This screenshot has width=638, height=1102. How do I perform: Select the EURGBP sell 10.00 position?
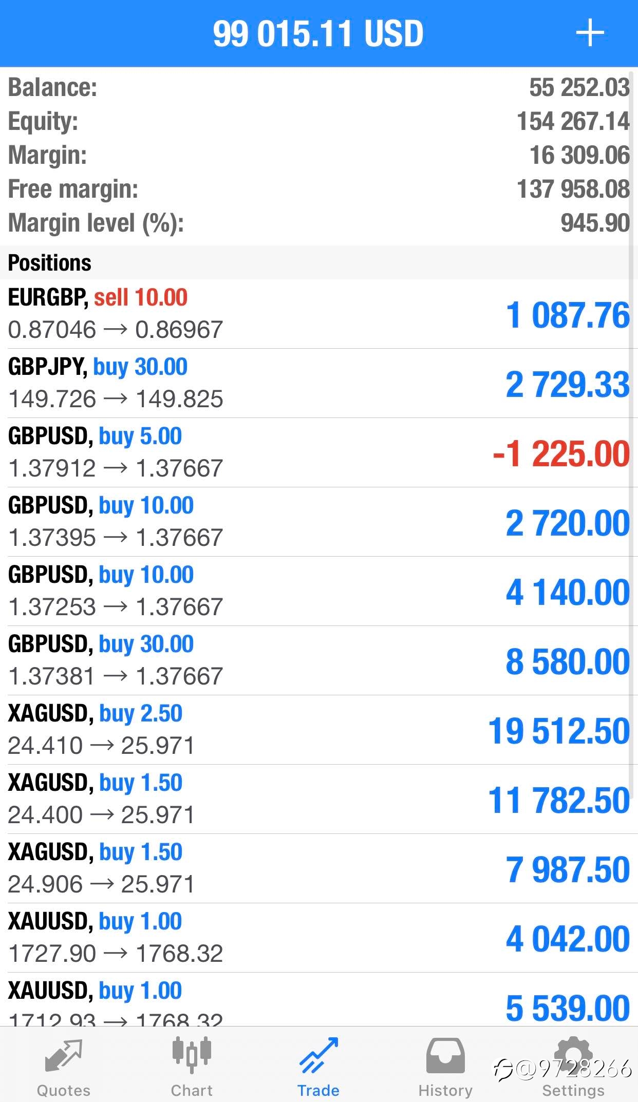(319, 314)
